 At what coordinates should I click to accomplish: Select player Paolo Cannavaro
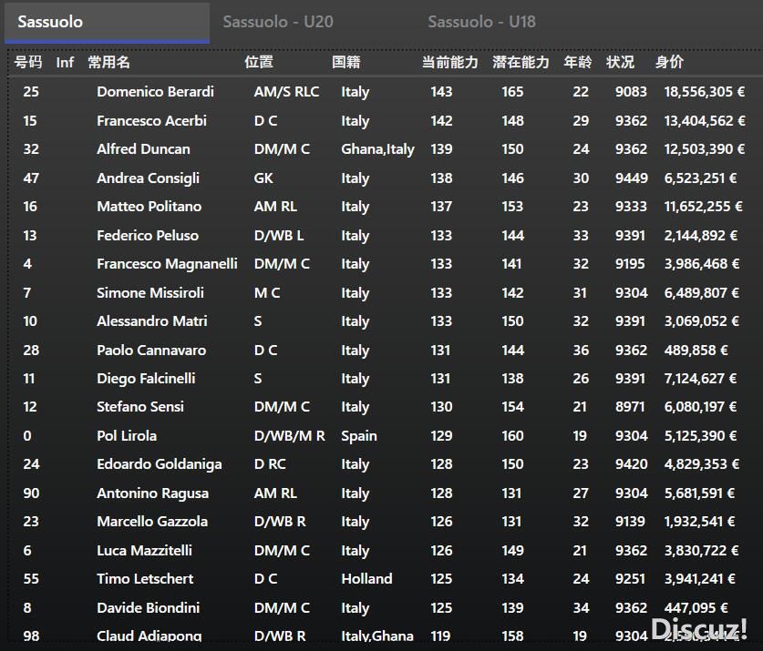click(x=151, y=351)
